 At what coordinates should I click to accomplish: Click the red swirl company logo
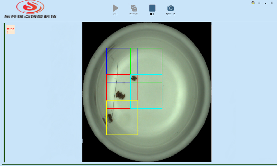click(30, 7)
